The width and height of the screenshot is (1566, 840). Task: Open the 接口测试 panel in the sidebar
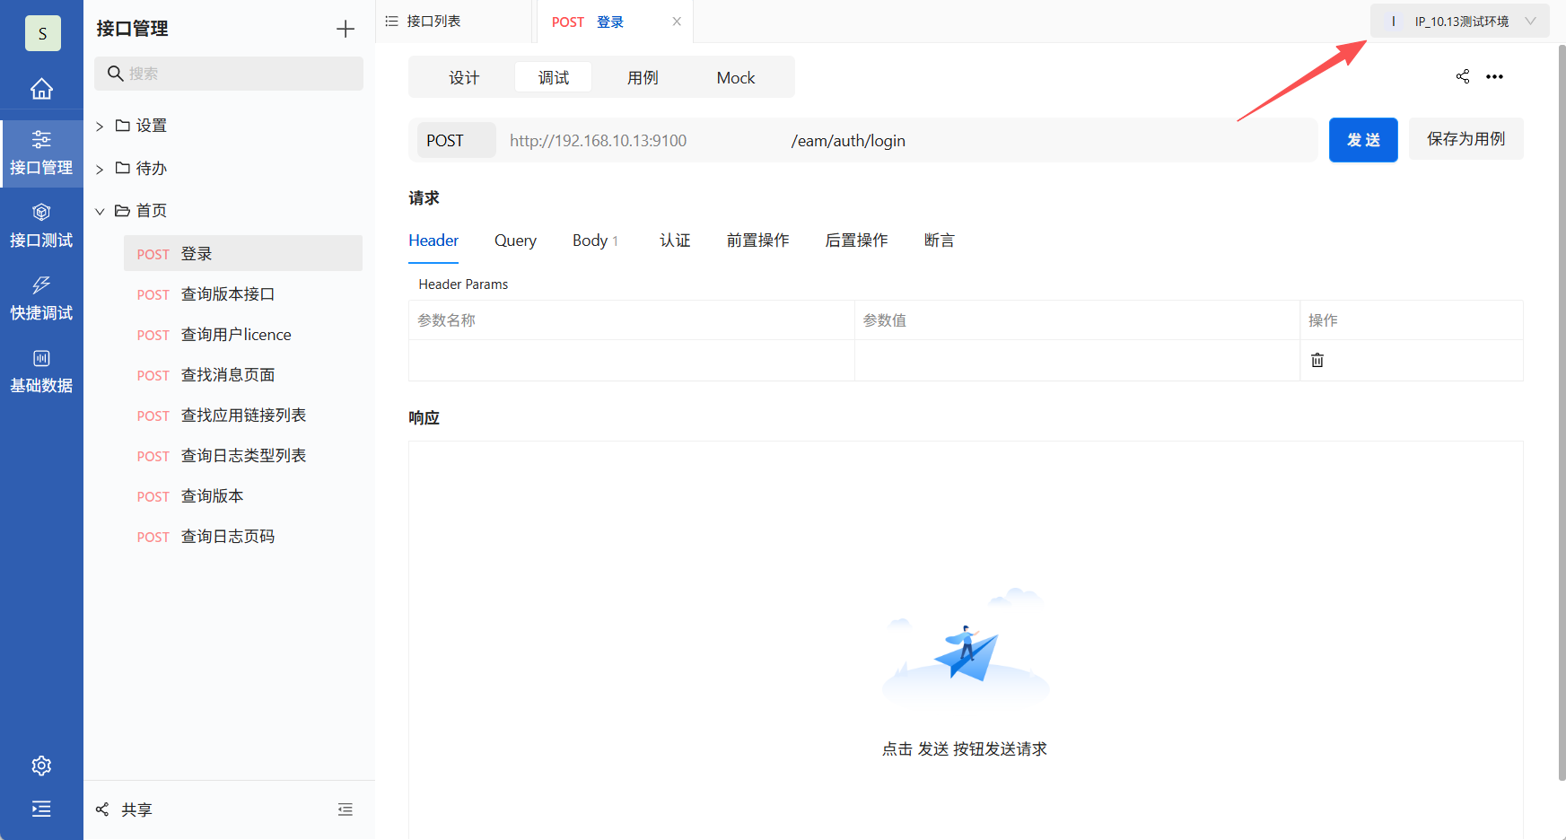pos(41,224)
